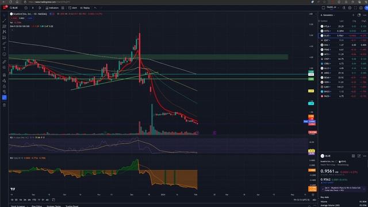This screenshot has width=368, height=207.
Task: Open Stock Screener bottom tab
Action: tap(18, 206)
